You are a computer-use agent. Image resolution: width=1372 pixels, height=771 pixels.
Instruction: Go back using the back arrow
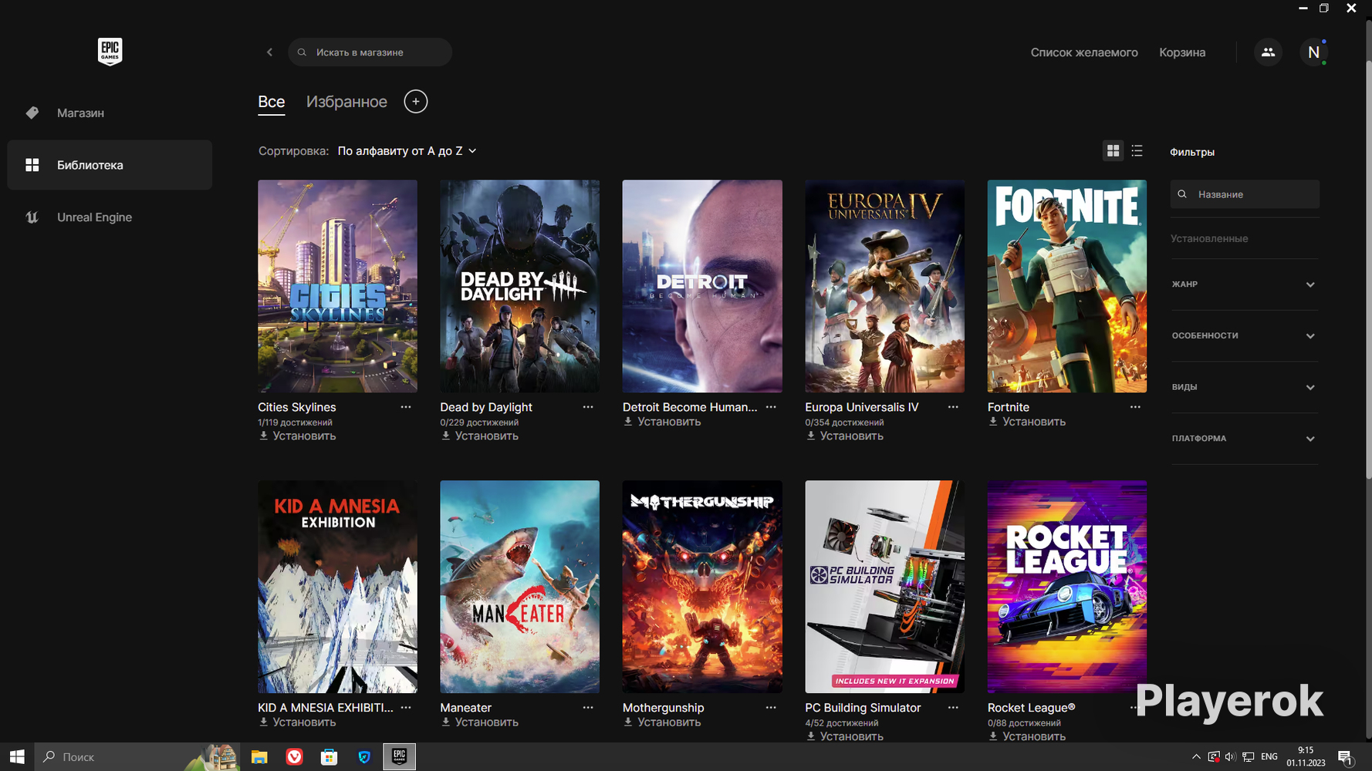pos(269,52)
